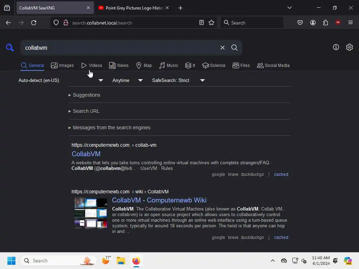Select the Map search category
This screenshot has height=269, width=359.
[144, 65]
